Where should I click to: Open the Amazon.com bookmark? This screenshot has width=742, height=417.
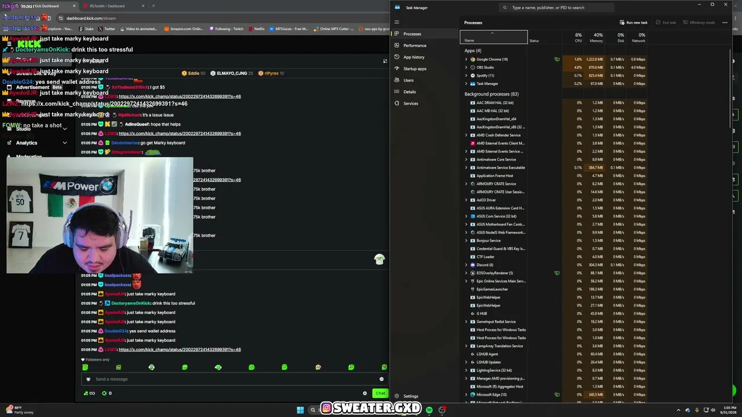coord(184,28)
